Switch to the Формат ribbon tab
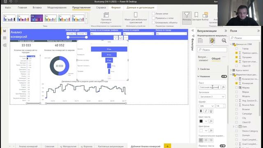 [x=116, y=7]
